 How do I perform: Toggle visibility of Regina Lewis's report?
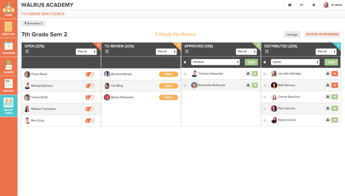tap(335, 120)
